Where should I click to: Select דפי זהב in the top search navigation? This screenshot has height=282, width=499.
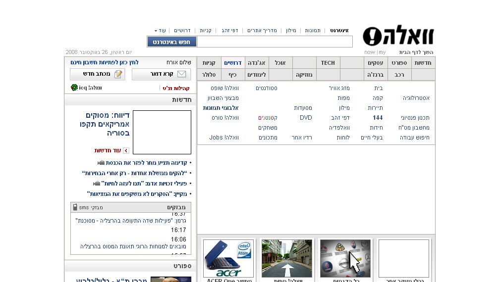(230, 31)
